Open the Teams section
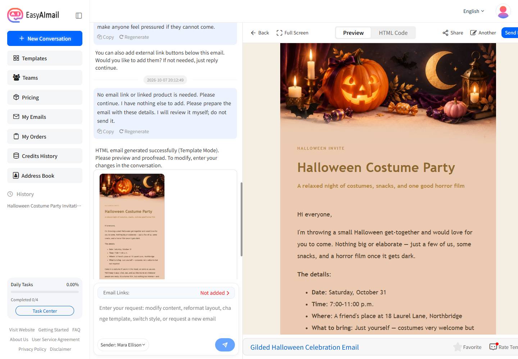 pos(45,78)
